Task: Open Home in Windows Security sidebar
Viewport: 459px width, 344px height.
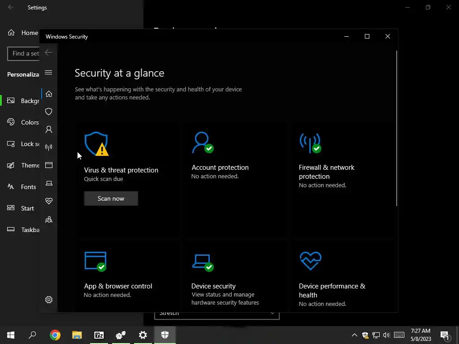Action: pyautogui.click(x=48, y=94)
